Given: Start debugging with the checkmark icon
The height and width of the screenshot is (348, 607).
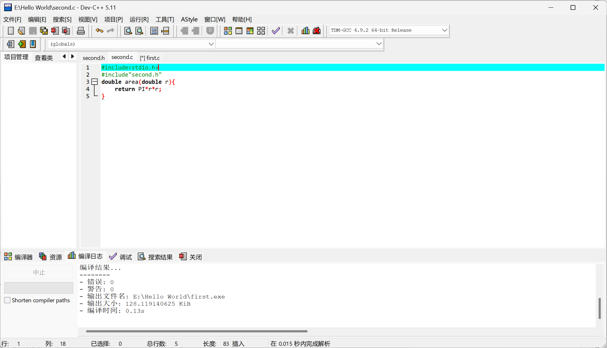Looking at the screenshot, I should [x=275, y=31].
